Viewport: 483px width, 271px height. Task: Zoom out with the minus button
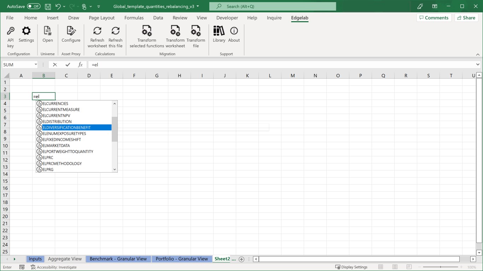pyautogui.click(x=420, y=267)
